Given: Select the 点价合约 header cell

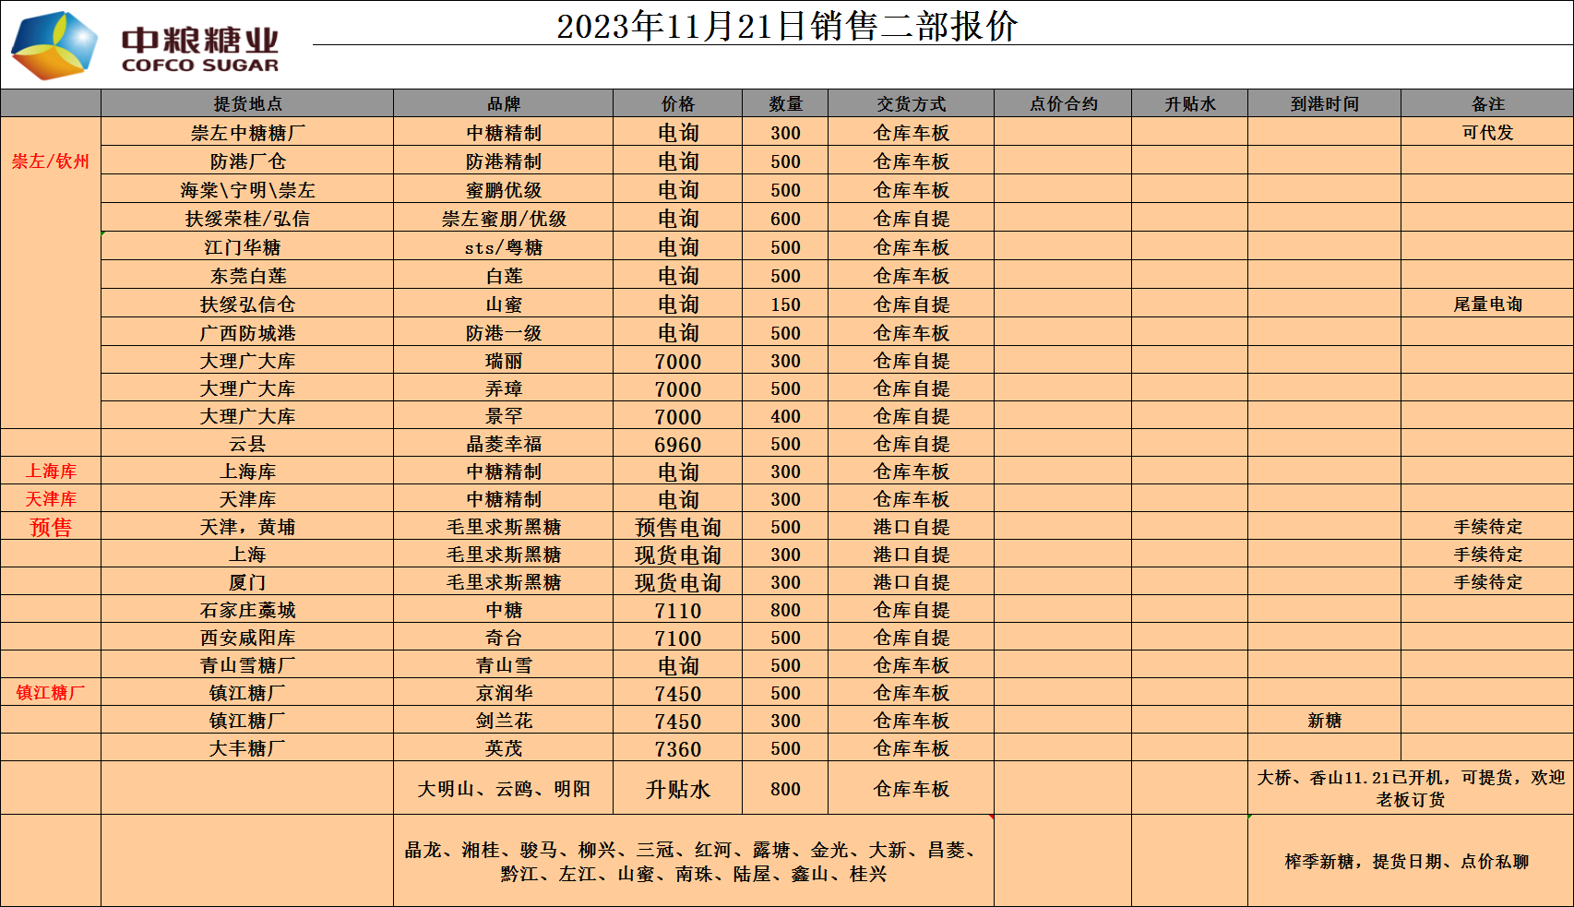Looking at the screenshot, I should [x=1063, y=103].
